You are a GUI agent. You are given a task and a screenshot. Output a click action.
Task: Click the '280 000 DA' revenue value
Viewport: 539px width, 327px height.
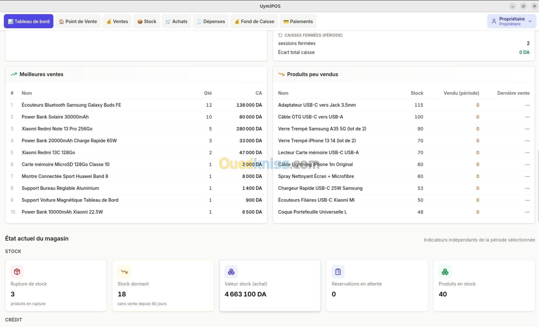(249, 129)
